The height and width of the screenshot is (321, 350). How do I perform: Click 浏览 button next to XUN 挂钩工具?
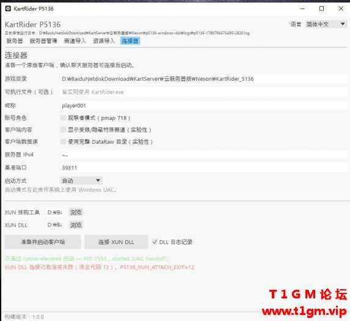click(x=76, y=212)
